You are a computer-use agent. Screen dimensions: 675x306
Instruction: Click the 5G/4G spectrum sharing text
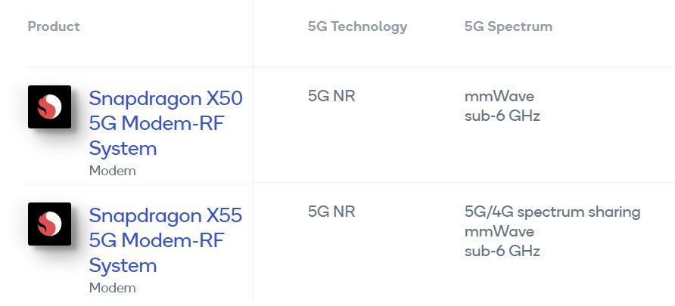coord(552,212)
